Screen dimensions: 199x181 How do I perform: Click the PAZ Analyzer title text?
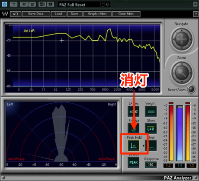(x=177, y=178)
